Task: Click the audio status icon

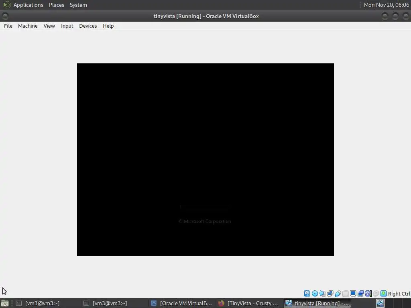Action: [x=322, y=294]
